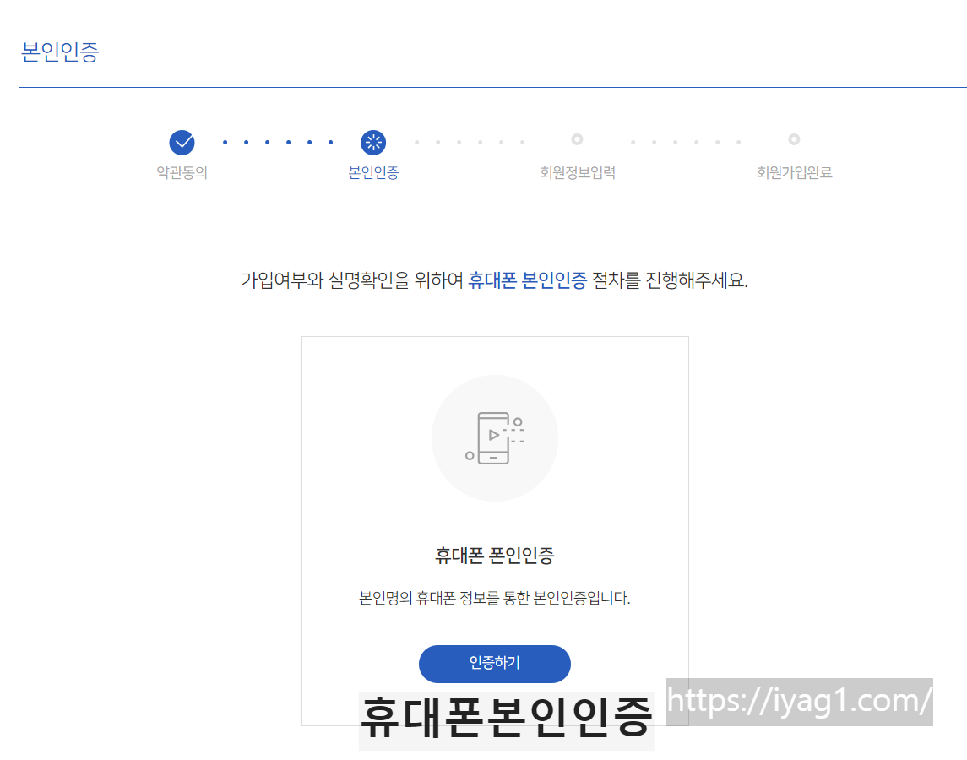
Task: Click the 회원정보입력 step label
Action: tap(577, 172)
